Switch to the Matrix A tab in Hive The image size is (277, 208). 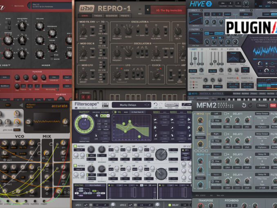(205, 94)
